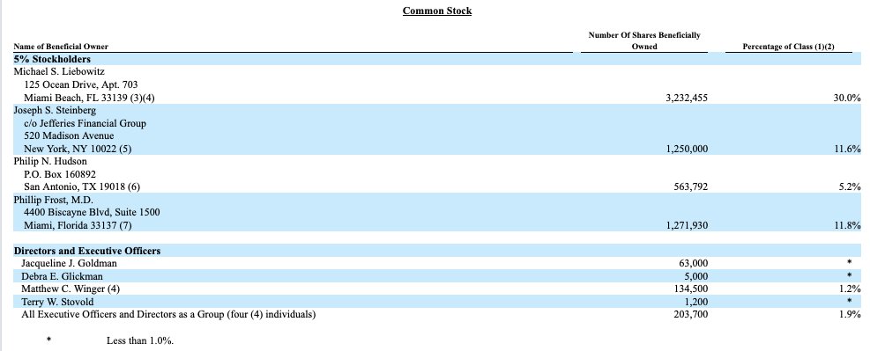Select asterisk in Debra E. Glickman's percentage cell
The image size is (870, 351).
850,275
